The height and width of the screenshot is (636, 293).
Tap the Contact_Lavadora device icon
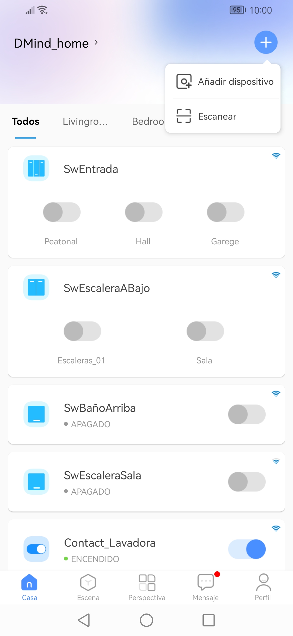point(36,549)
